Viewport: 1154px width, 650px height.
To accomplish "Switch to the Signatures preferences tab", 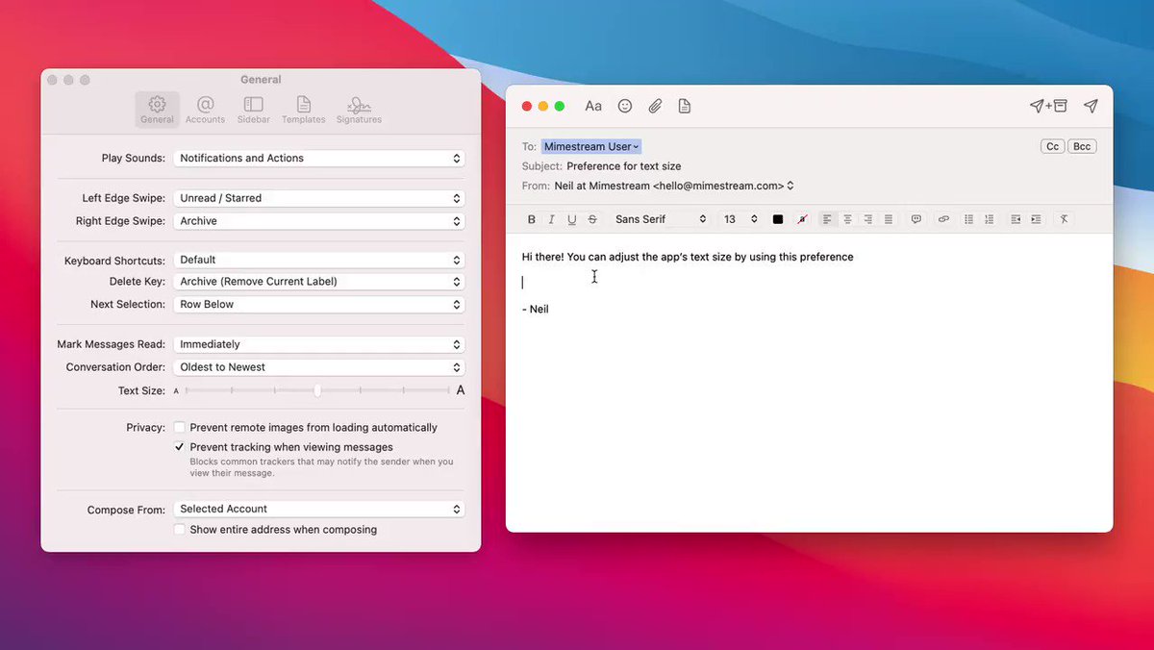I will pyautogui.click(x=359, y=110).
